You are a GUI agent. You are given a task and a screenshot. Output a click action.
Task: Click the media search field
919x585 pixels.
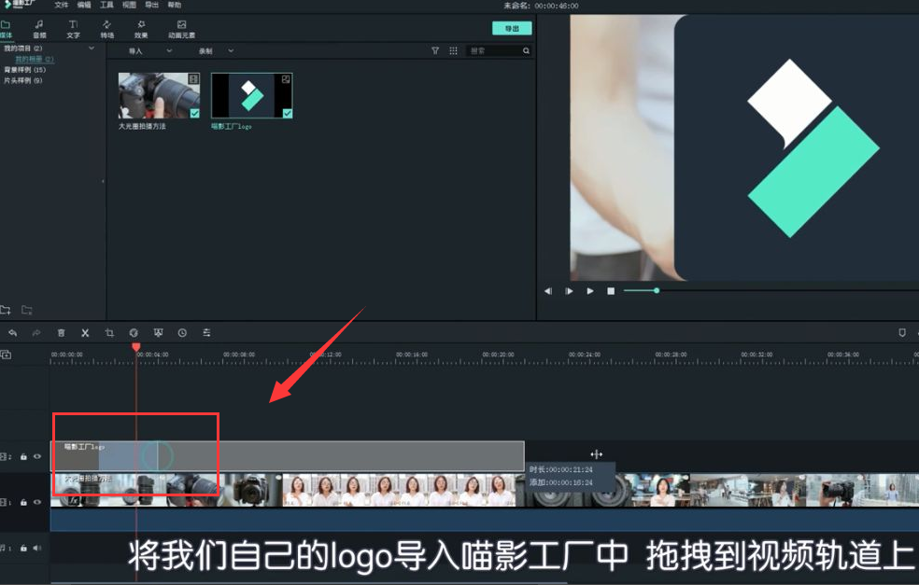[492, 51]
